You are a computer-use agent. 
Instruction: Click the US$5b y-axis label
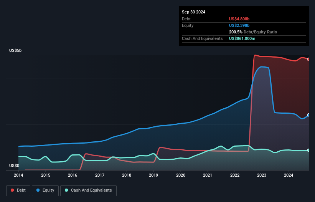[x=15, y=50]
